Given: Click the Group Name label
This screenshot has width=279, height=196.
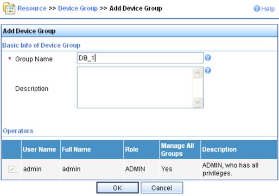Looking at the screenshot, I should click(x=34, y=59).
